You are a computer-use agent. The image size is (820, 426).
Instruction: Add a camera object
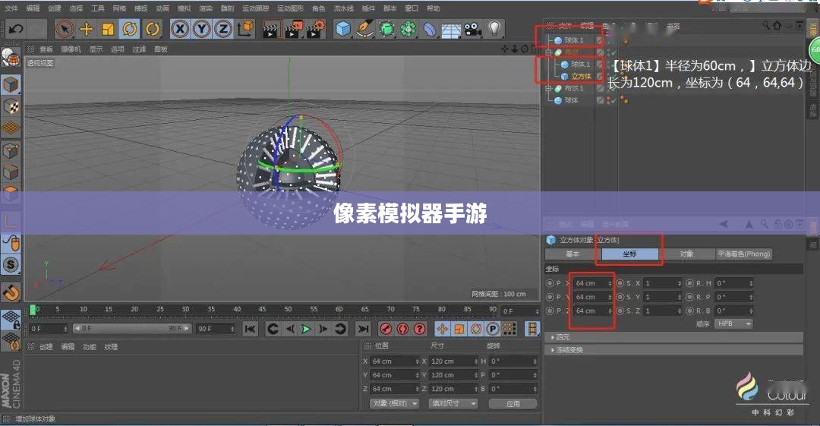[x=473, y=30]
